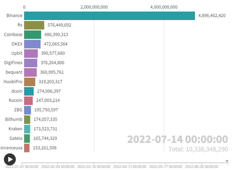
Task: Click Upbit value 390,577,680
Action: (53, 53)
